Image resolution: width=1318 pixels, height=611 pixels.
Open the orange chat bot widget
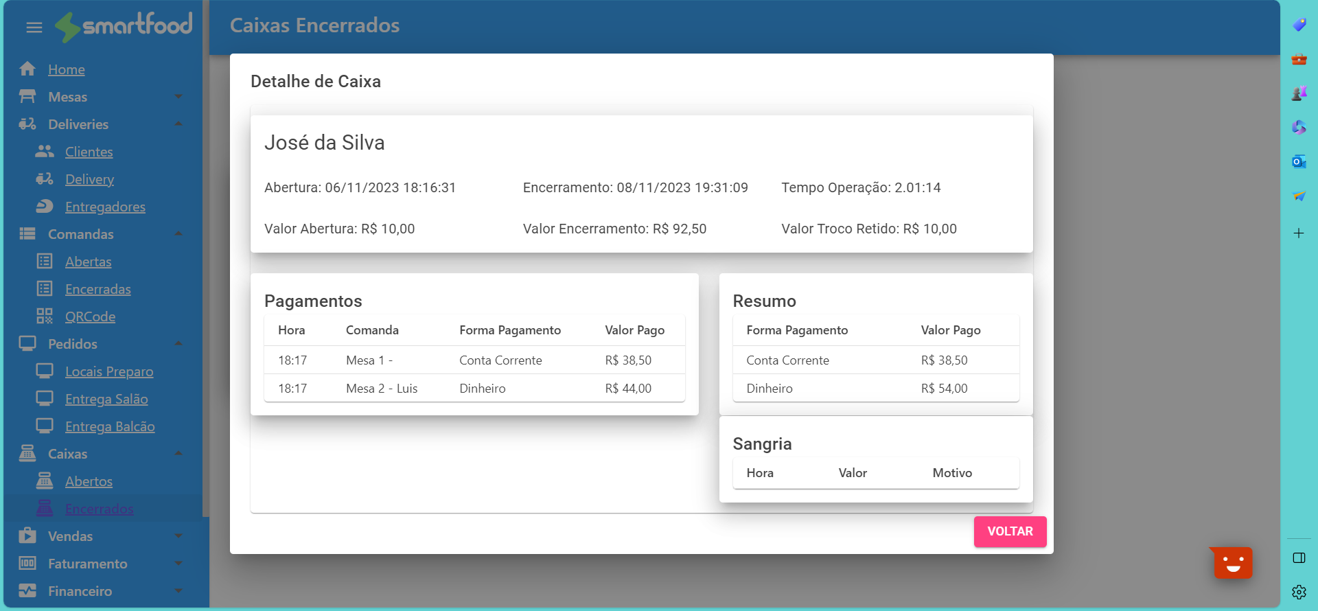(x=1233, y=563)
